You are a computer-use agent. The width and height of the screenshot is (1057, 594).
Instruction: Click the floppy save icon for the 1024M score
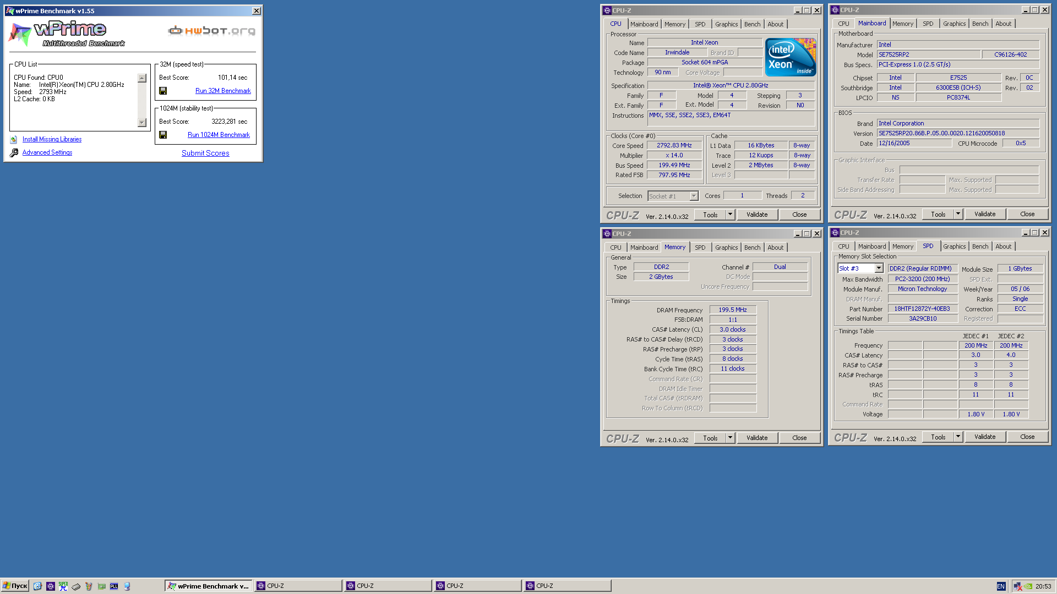163,135
